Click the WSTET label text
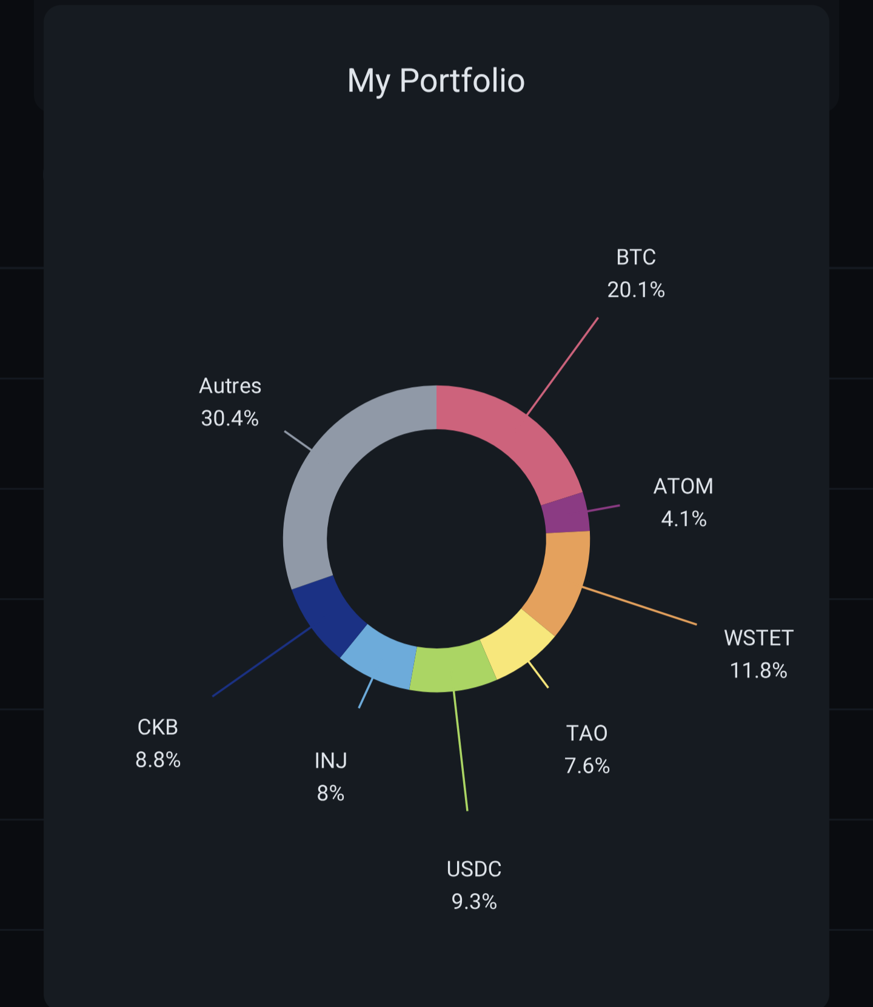The width and height of the screenshot is (873, 1007). (758, 638)
